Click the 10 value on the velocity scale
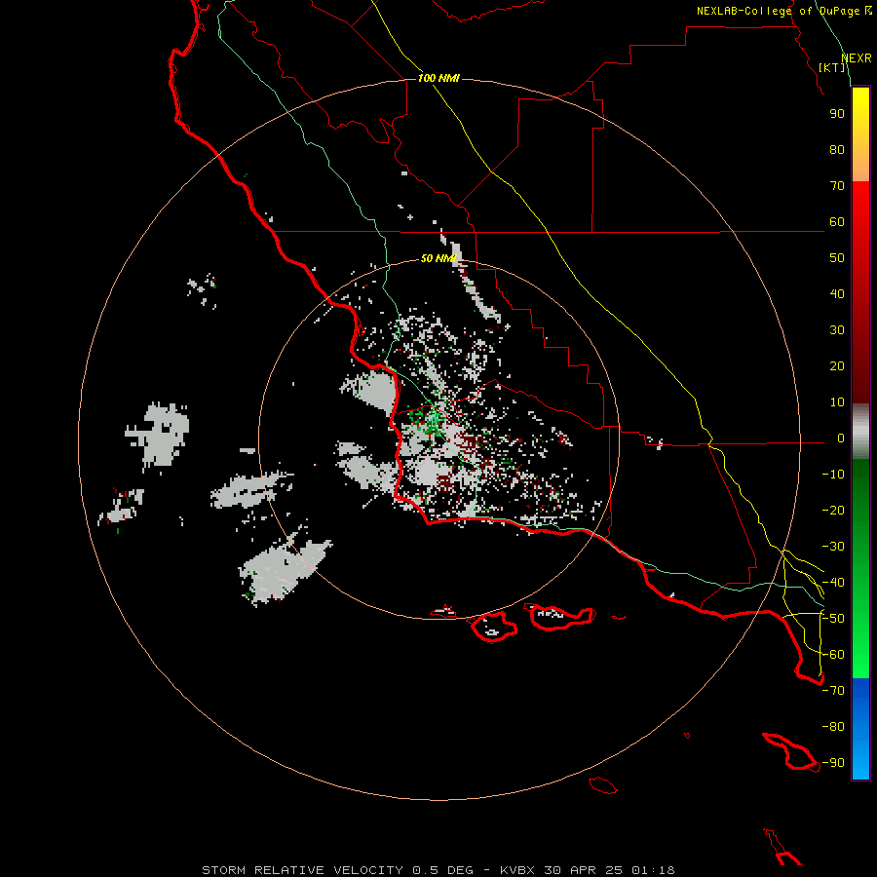Viewport: 877px width, 877px height. tap(837, 402)
